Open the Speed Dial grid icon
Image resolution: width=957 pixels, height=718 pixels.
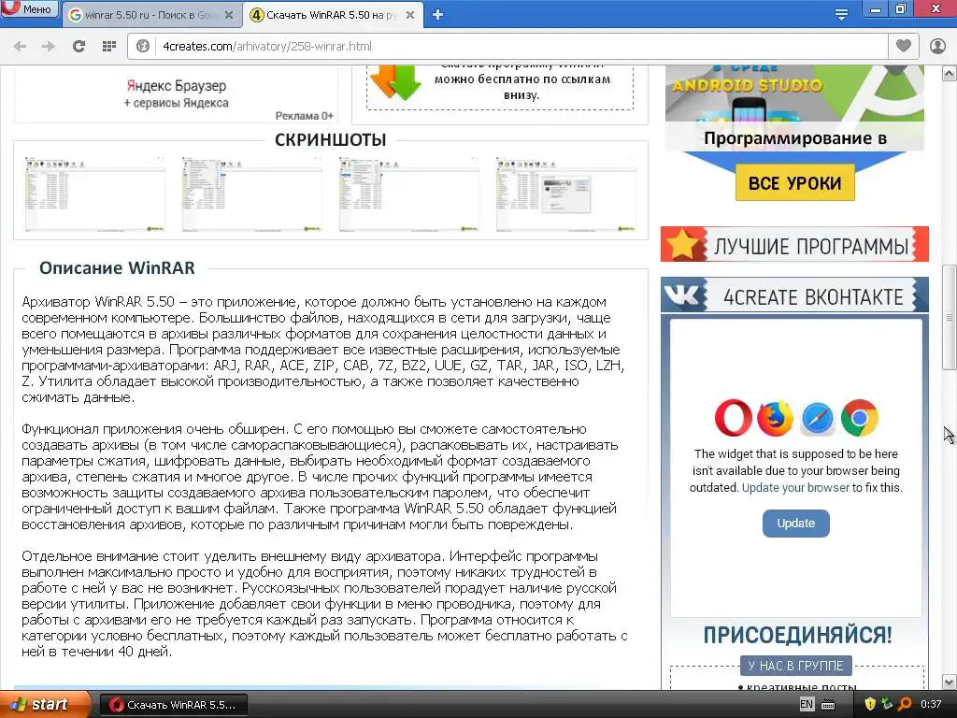pos(108,47)
